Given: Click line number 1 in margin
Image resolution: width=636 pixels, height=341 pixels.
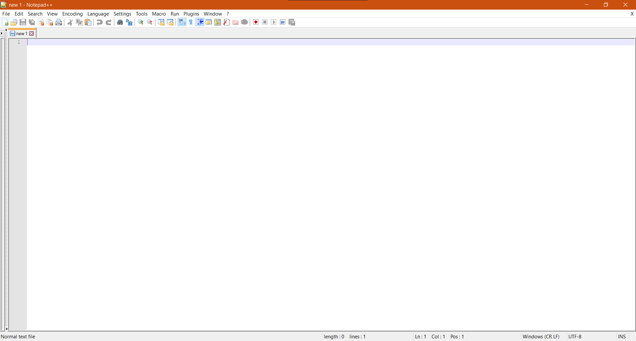Looking at the screenshot, I should (x=19, y=42).
